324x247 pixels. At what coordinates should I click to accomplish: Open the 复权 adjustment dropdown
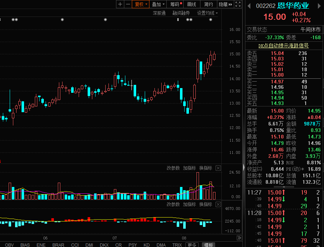(x=141, y=4)
